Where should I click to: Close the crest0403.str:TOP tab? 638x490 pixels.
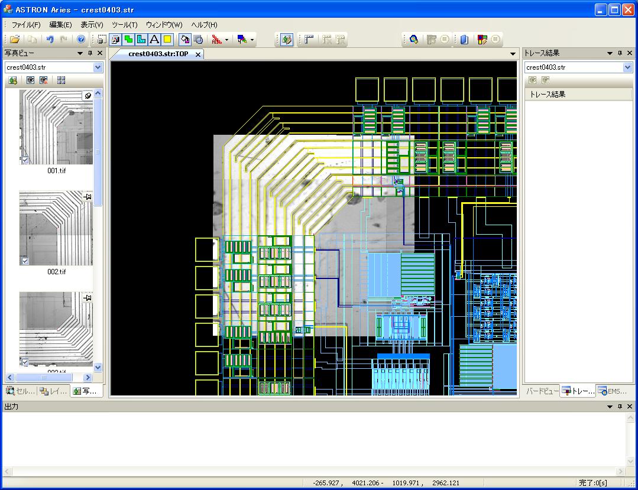(x=198, y=54)
